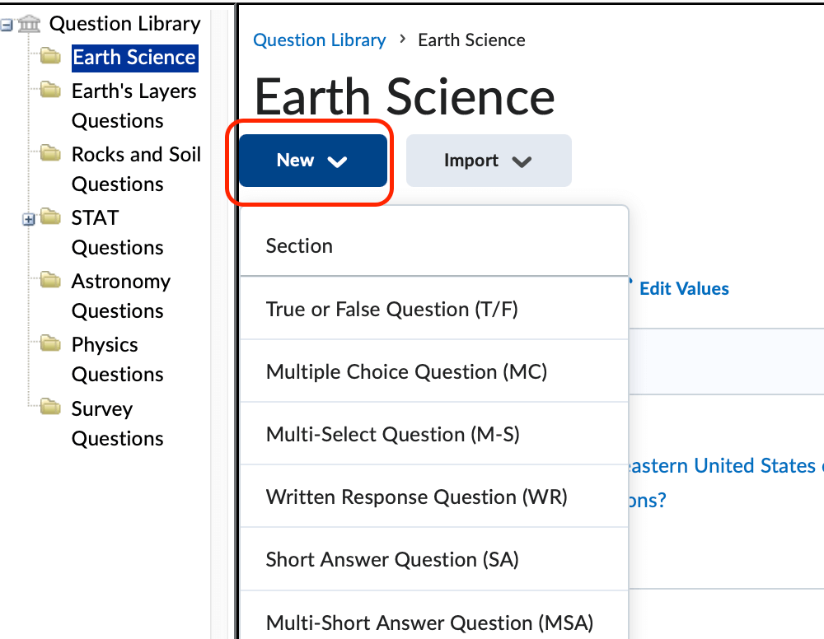Viewport: 824px width, 639px height.
Task: Click the Question Library breadcrumb link
Action: click(x=320, y=40)
